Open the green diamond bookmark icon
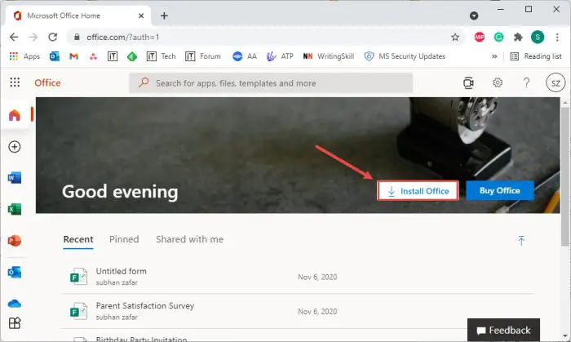 [132, 56]
